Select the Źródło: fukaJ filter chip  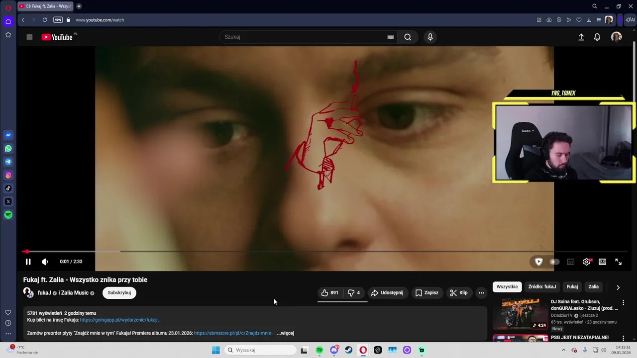pos(542,287)
